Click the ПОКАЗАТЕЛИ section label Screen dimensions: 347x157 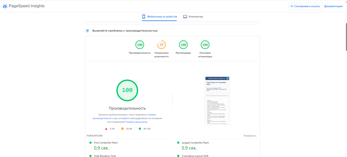[x=94, y=136]
